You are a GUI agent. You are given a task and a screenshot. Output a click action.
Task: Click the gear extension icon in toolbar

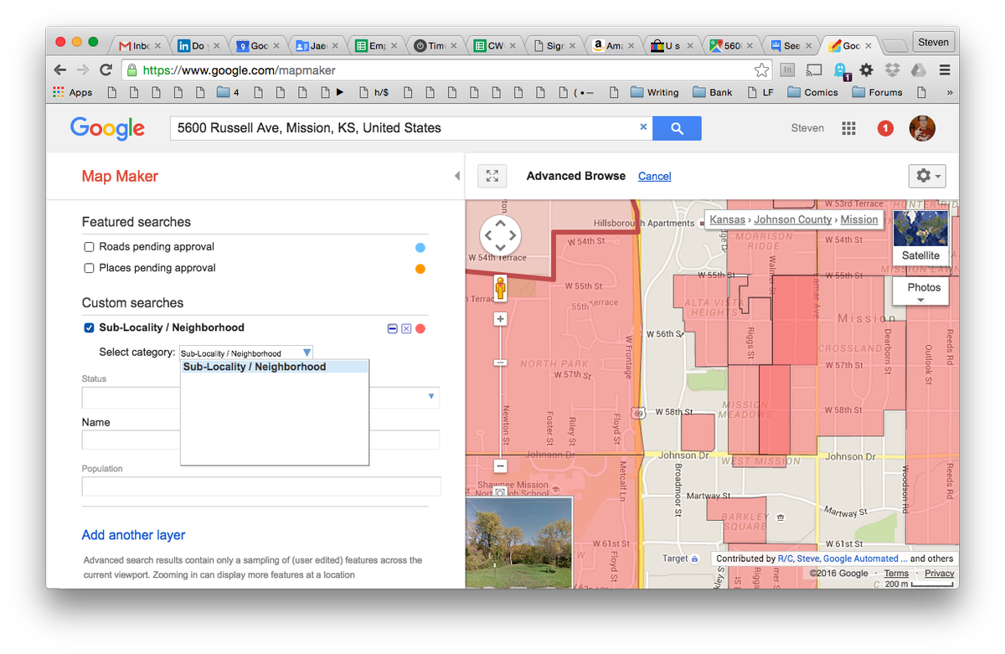866,70
